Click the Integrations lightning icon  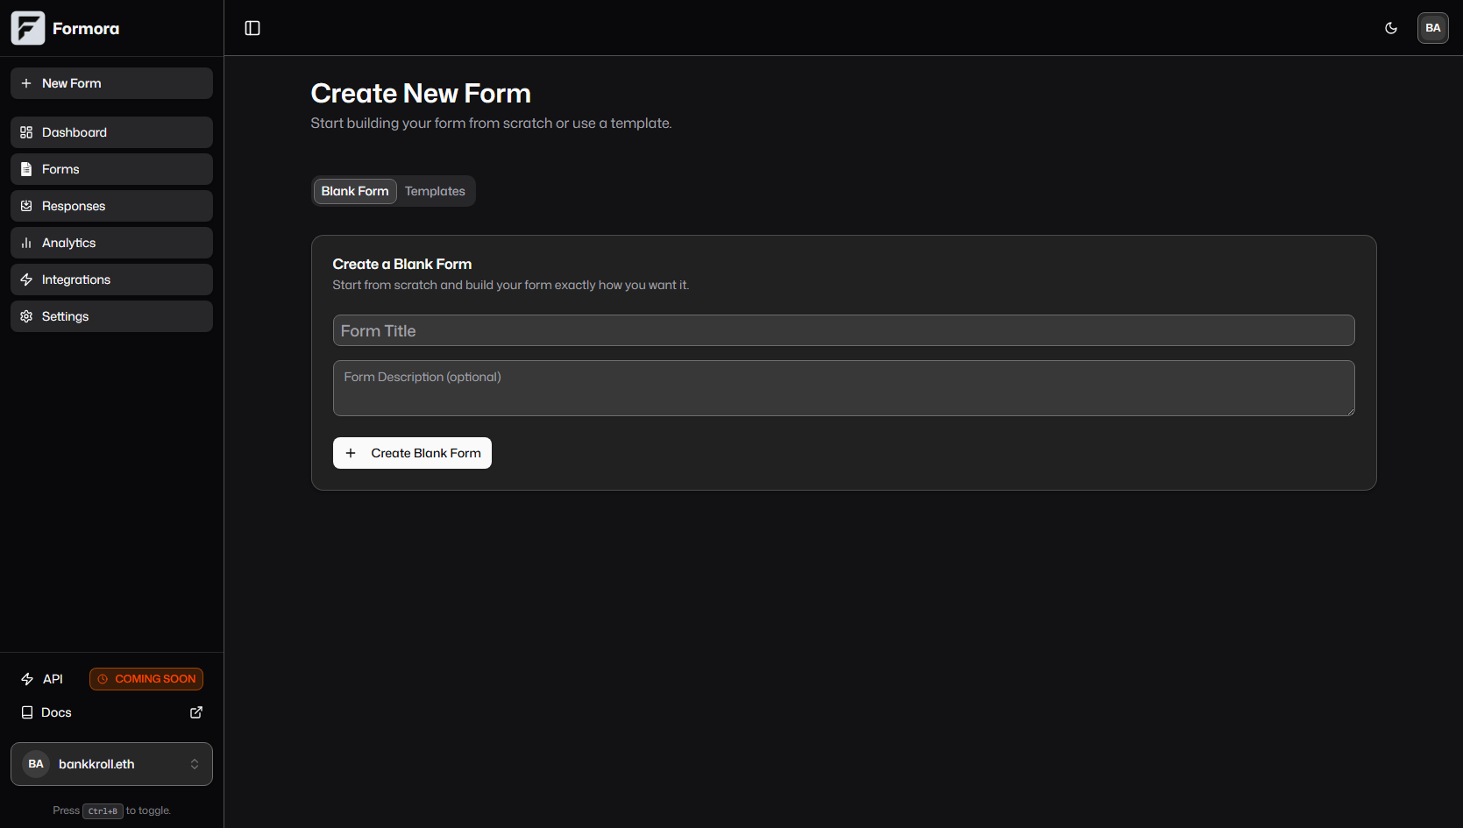pos(26,279)
